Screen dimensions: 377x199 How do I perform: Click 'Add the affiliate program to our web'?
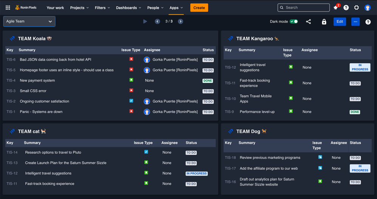click(x=269, y=169)
